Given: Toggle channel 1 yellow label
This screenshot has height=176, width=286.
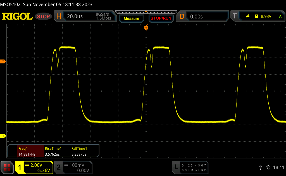Looking at the screenshot, I should pos(20,167).
